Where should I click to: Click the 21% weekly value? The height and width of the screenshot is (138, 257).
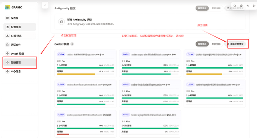pos(101,132)
